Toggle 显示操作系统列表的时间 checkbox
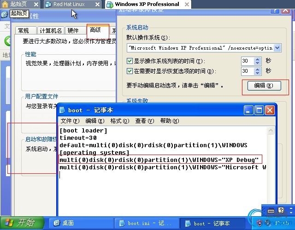The image size is (295, 230). coord(130,61)
